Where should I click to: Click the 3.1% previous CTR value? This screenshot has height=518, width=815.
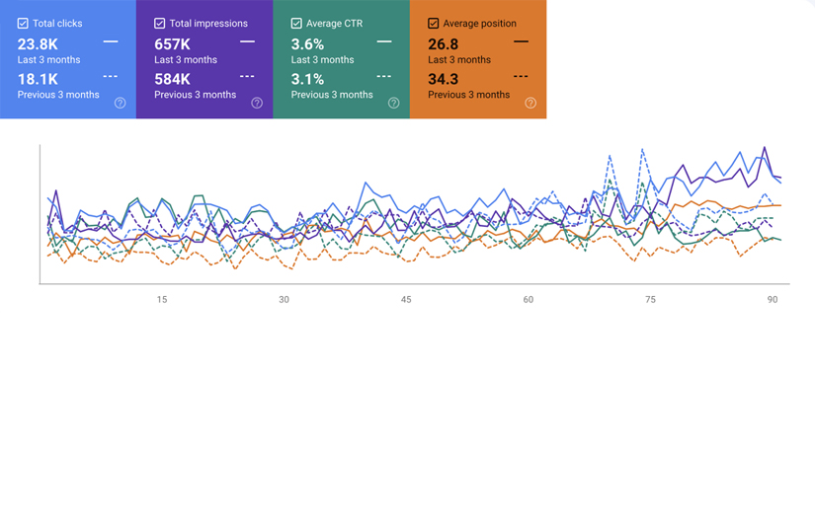307,79
